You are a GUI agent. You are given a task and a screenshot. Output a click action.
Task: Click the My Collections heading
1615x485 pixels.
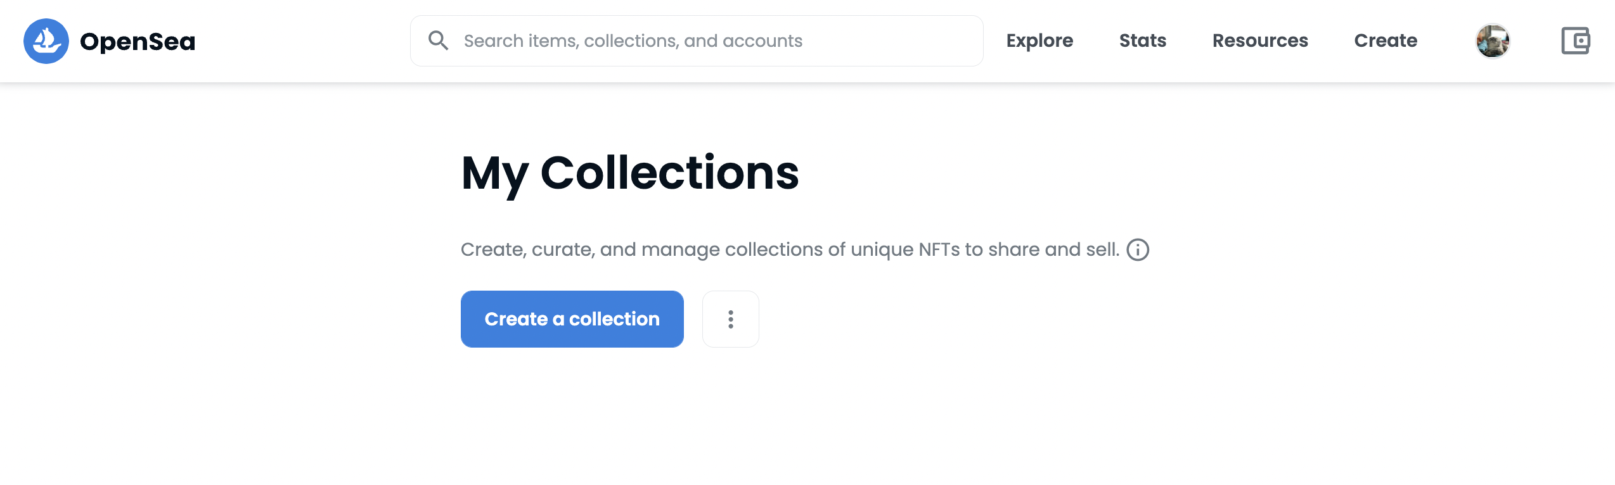629,173
